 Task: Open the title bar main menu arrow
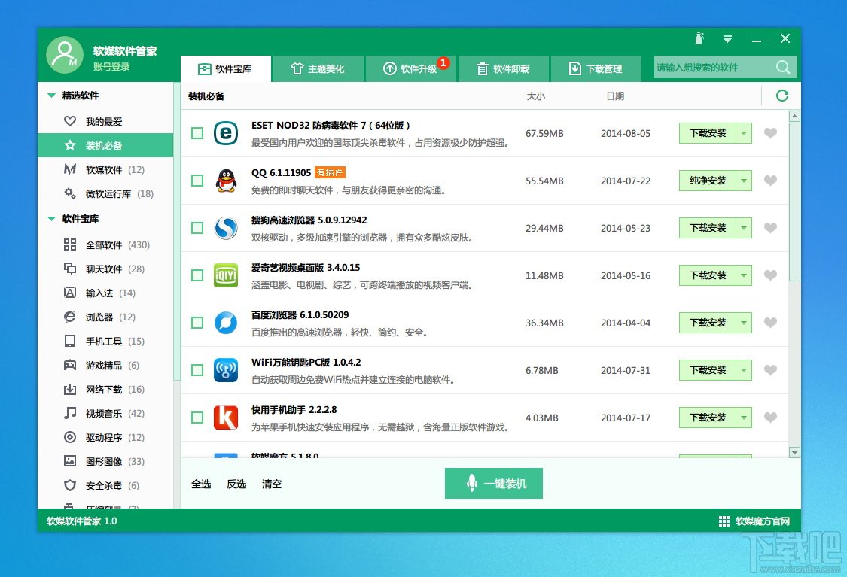click(727, 39)
